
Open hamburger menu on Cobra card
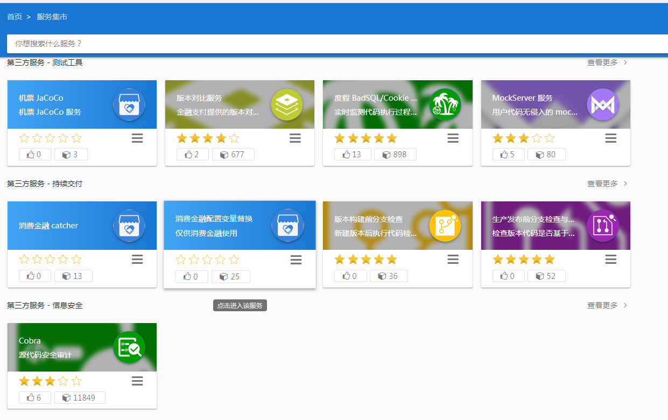(137, 381)
